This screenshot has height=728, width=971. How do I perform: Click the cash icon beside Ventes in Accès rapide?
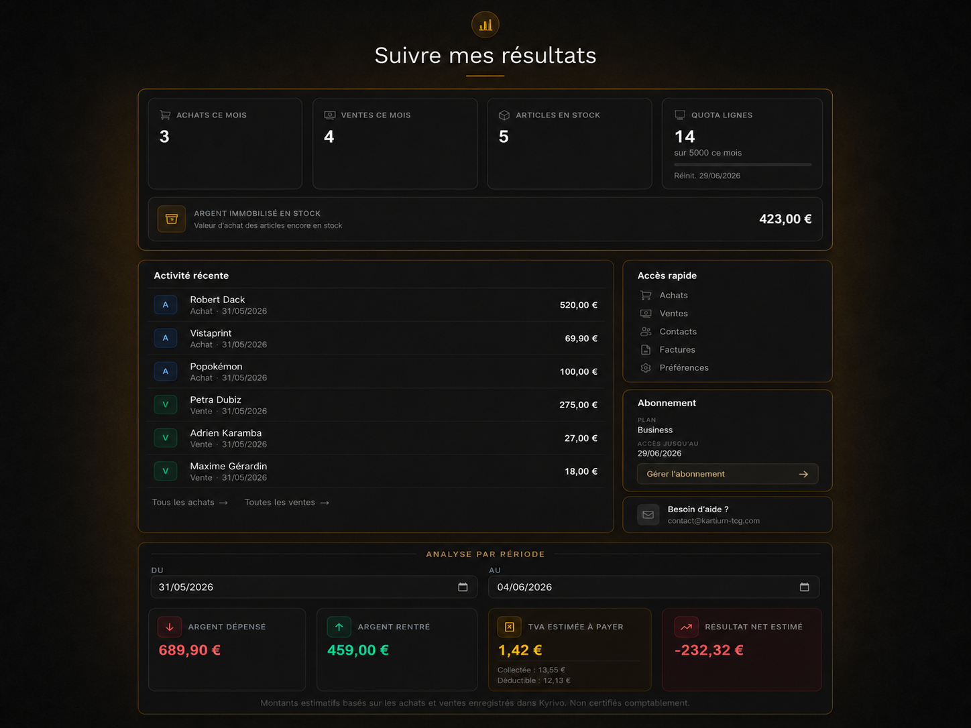(x=646, y=314)
